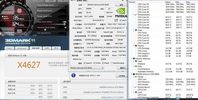Collapse the CPU Temperatures tree node
Screen dimensions: 198x100
[134, 15]
